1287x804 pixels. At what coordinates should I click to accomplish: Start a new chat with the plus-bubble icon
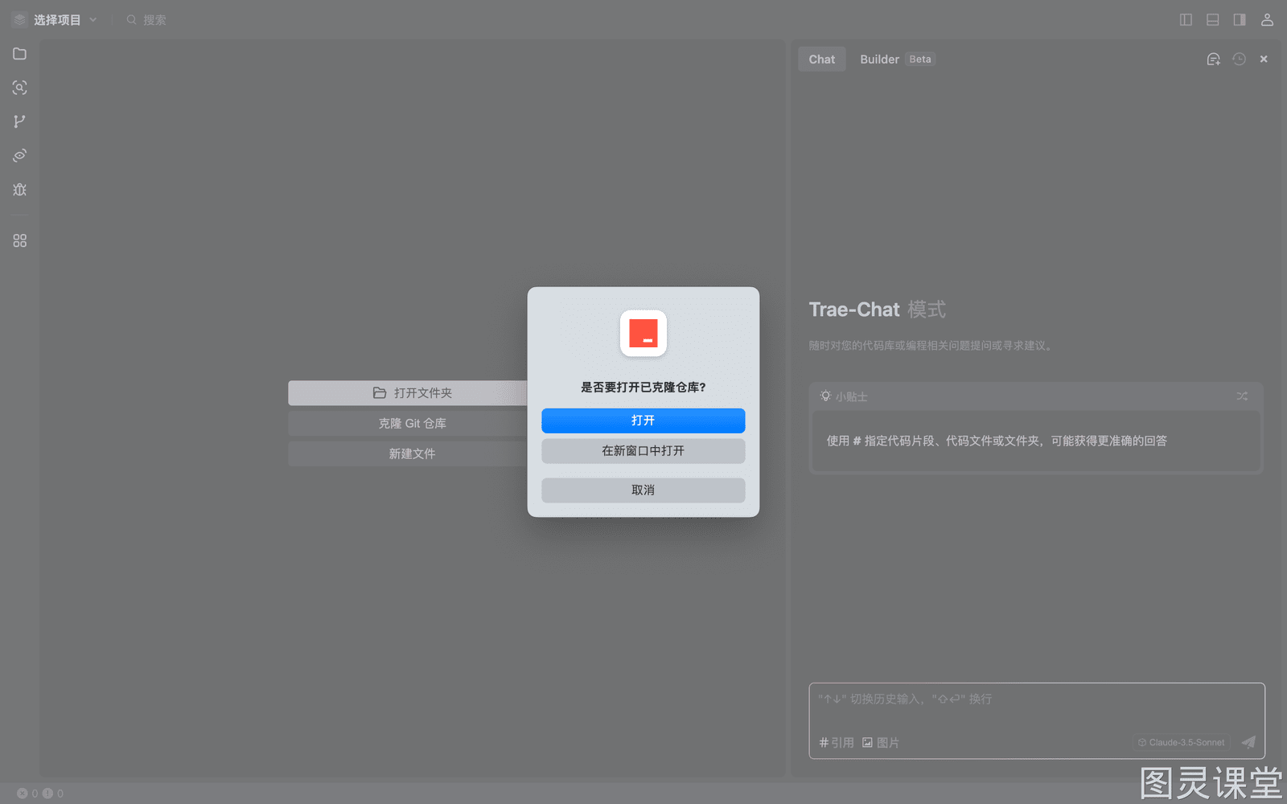[x=1214, y=59]
